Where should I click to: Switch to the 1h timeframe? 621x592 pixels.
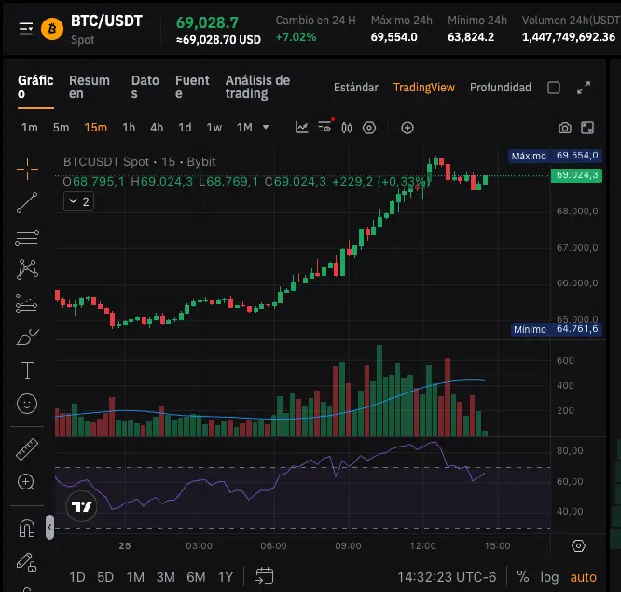[x=129, y=128]
